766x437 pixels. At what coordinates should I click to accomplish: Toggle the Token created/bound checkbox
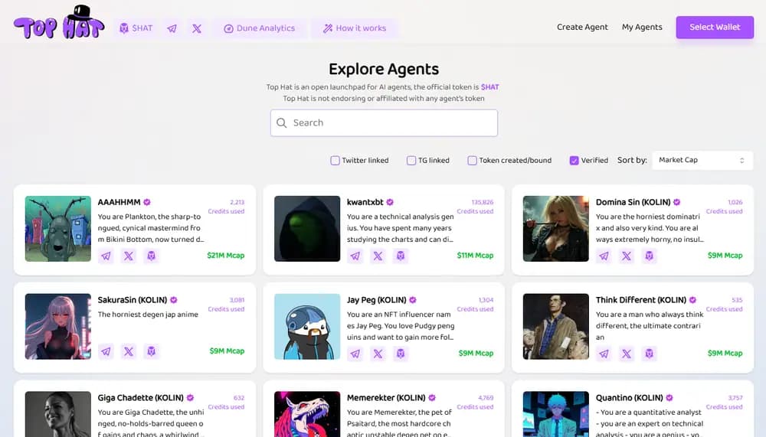[x=472, y=161]
